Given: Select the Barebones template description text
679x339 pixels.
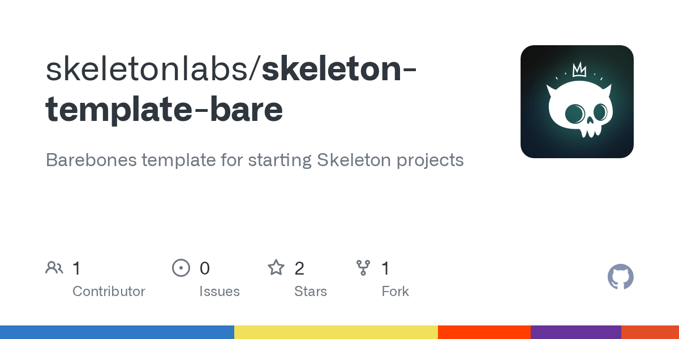Looking at the screenshot, I should (x=255, y=160).
